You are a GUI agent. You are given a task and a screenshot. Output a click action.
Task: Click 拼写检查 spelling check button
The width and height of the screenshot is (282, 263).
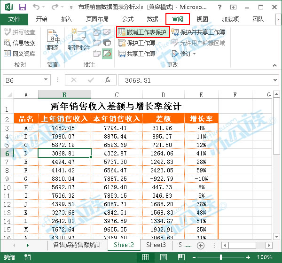click(x=19, y=32)
